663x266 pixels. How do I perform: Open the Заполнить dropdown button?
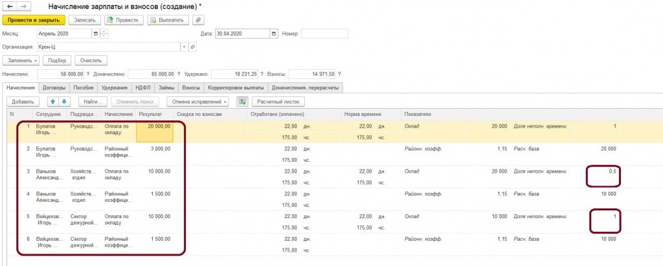[22, 60]
